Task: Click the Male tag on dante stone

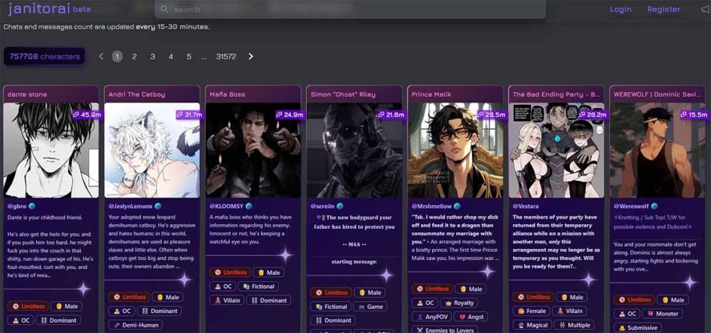Action: [66, 306]
